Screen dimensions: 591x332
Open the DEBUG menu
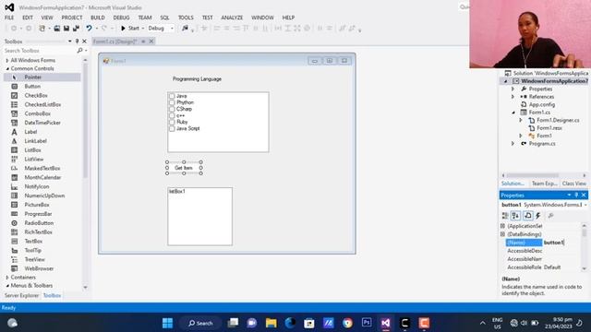tap(121, 18)
